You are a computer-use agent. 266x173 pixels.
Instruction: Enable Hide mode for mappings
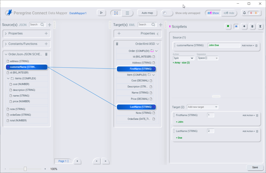pyautogui.click(x=229, y=13)
